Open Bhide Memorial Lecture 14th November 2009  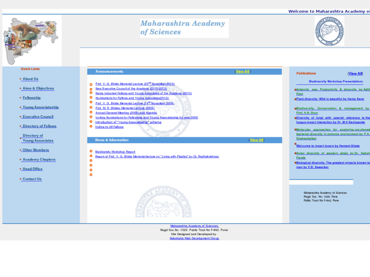tap(135, 103)
